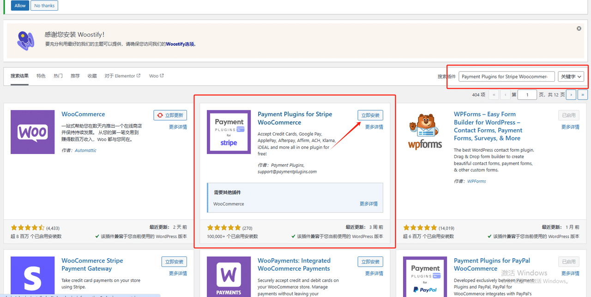
Task: Click 立即安装 for WooCommerce Stripe Payment Gateway
Action: [174, 262]
